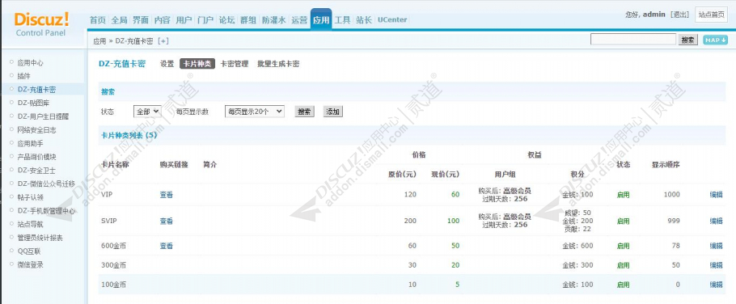Screen dimensions: 736x304
Task: Open 网络安全日志 in the sidebar
Action: tap(36, 130)
